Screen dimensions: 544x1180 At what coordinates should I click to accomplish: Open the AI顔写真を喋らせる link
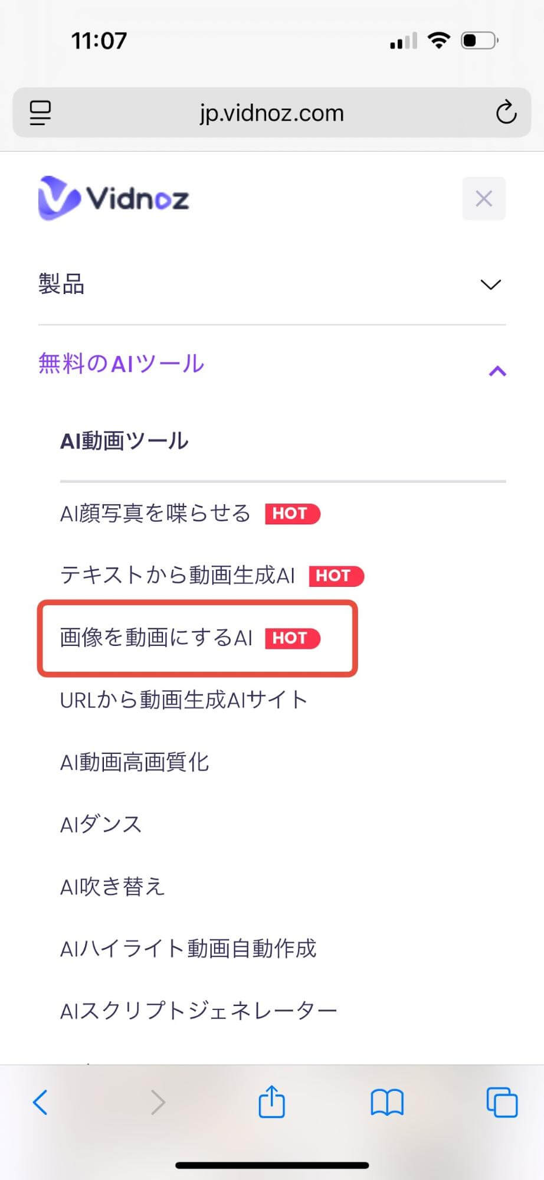click(x=155, y=514)
